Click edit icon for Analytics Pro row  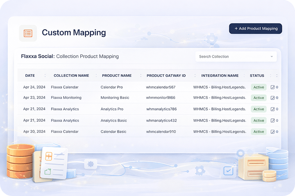(273, 109)
